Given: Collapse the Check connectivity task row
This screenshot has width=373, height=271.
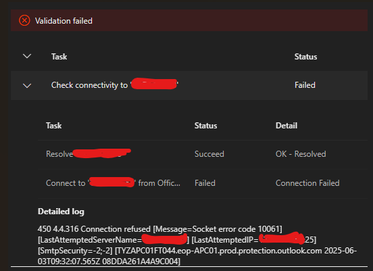Looking at the screenshot, I should click(27, 85).
